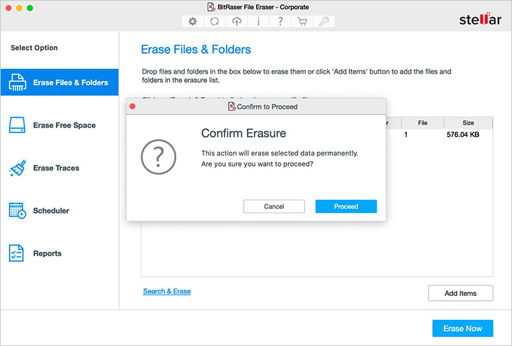Click the 'Erase Files & Folders' page heading

point(196,49)
